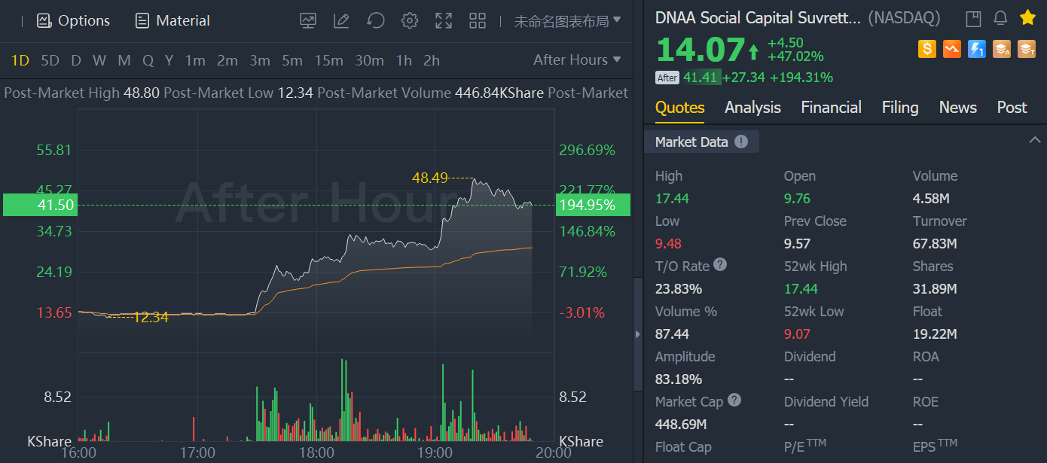Open the multi-chart grid layout icon
1047x463 pixels.
(478, 21)
